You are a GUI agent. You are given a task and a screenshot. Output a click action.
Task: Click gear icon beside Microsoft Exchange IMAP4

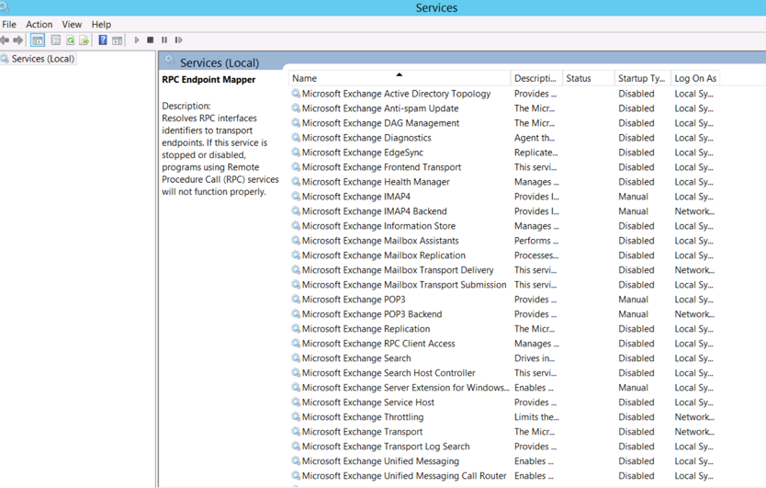pos(296,196)
